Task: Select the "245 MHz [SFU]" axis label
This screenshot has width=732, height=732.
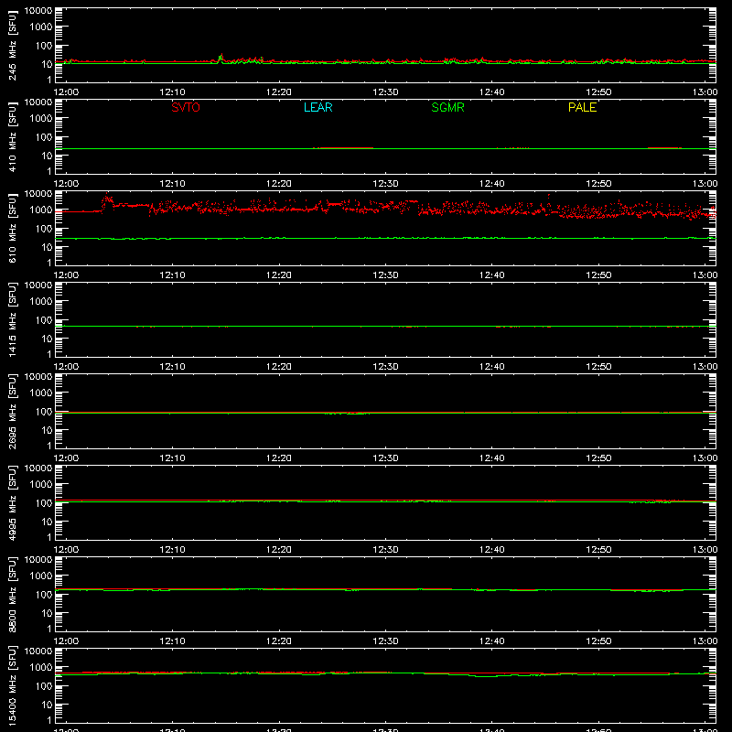Action: pos(12,45)
